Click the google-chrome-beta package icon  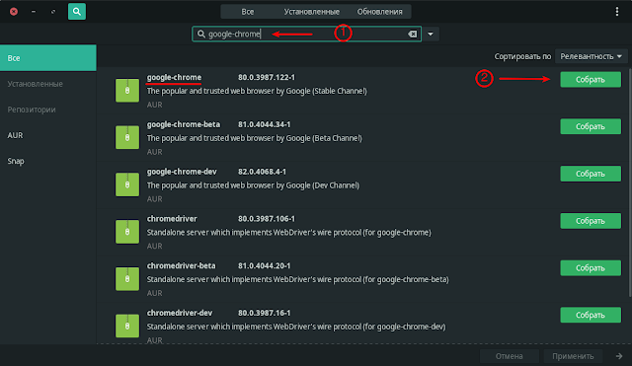(127, 138)
